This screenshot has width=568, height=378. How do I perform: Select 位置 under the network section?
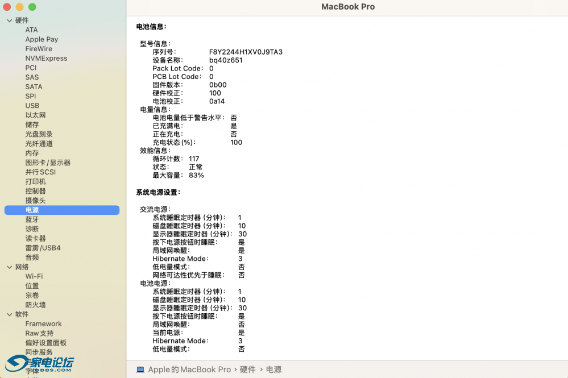click(x=32, y=286)
